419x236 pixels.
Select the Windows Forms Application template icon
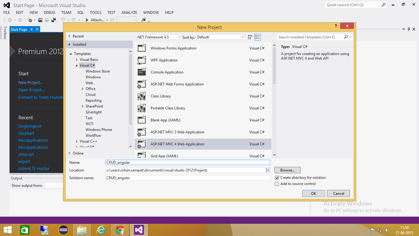coord(142,48)
